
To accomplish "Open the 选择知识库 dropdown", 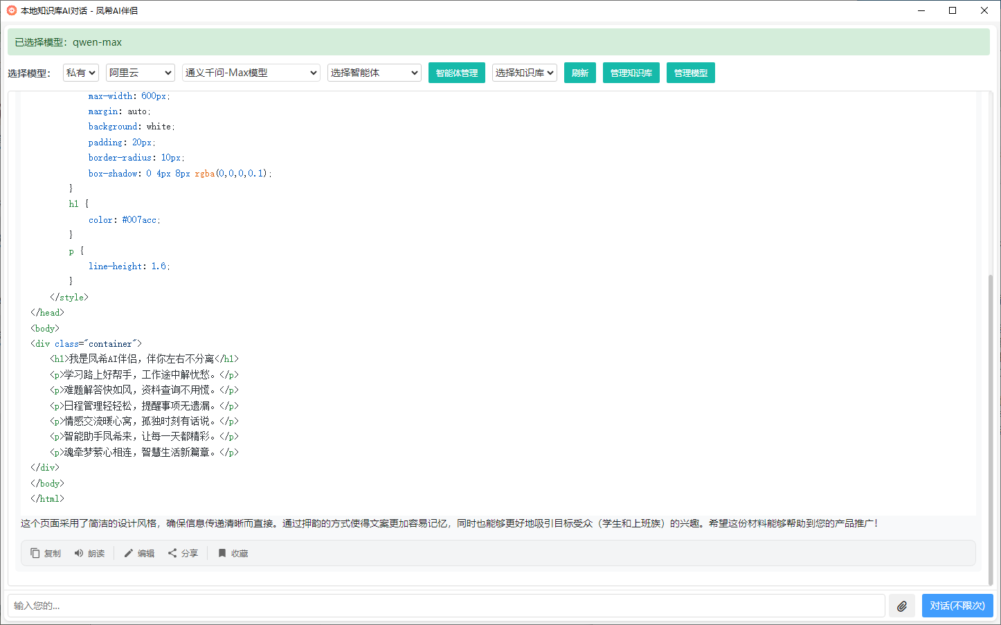I will point(524,73).
